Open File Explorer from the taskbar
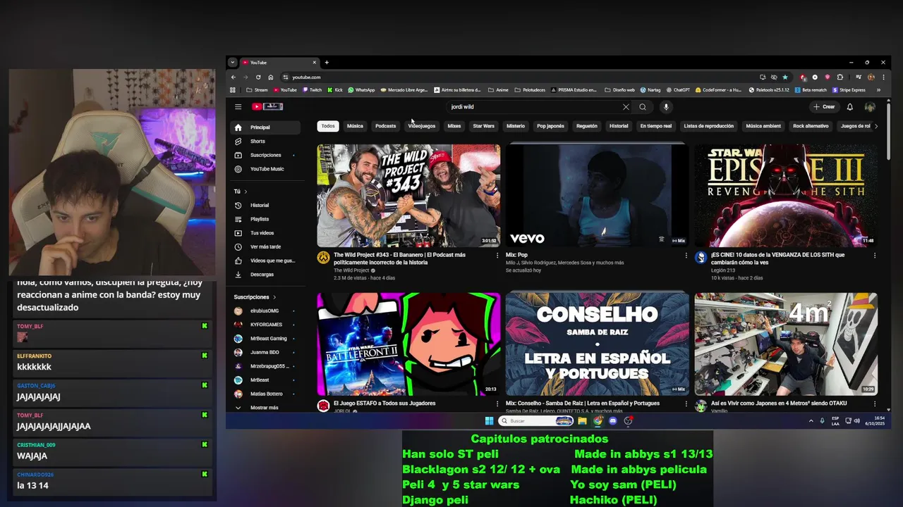 pyautogui.click(x=582, y=421)
